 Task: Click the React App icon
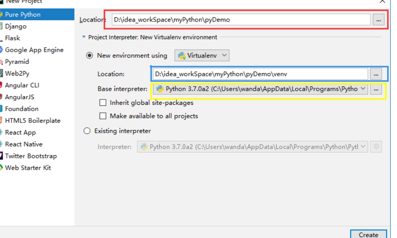[x=1, y=132]
